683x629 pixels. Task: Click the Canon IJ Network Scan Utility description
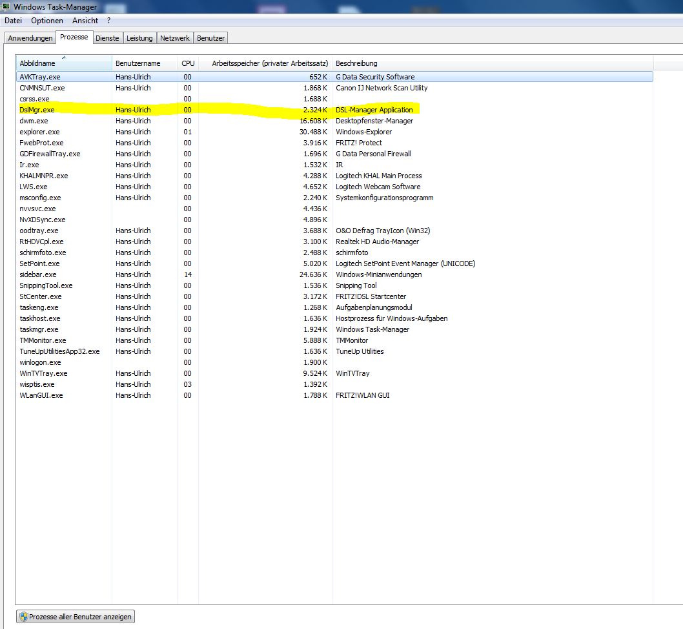coord(382,88)
